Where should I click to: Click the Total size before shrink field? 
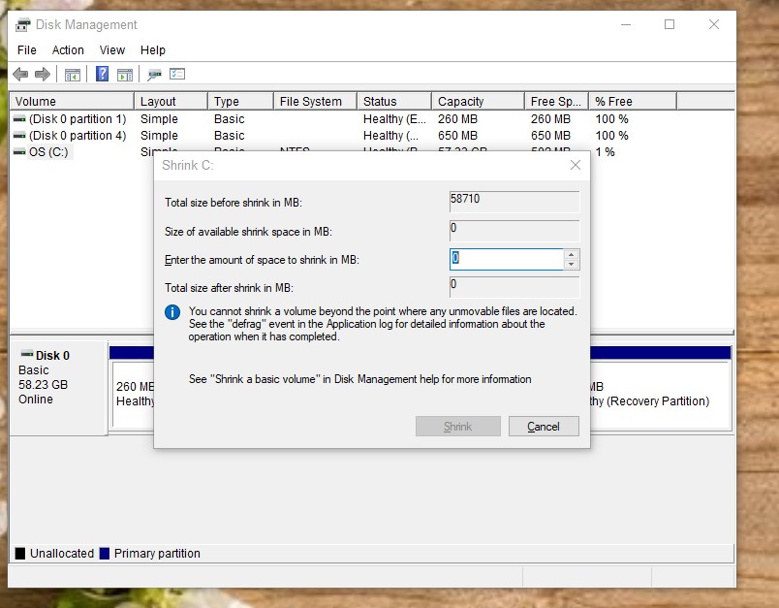tap(514, 203)
